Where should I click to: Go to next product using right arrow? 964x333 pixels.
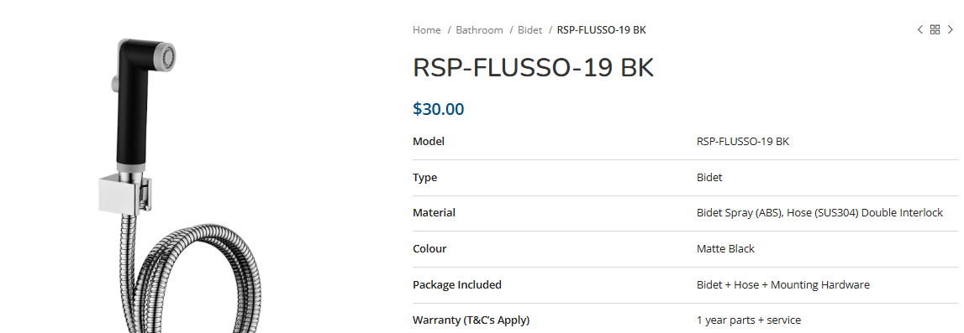pyautogui.click(x=951, y=29)
